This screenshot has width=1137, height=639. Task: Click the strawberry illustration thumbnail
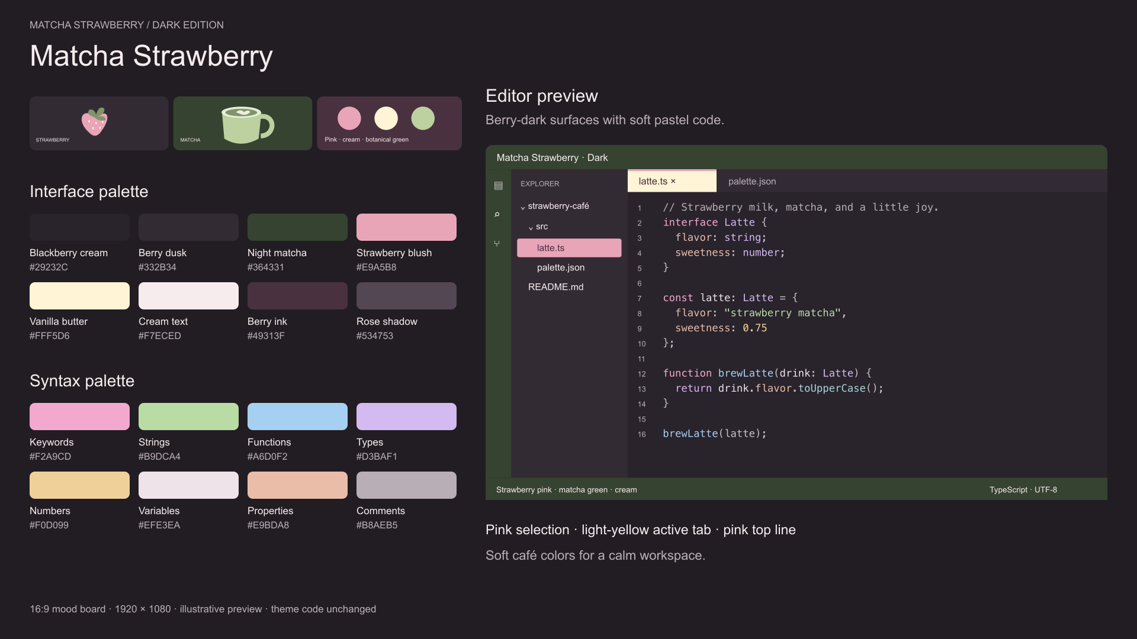pos(99,123)
